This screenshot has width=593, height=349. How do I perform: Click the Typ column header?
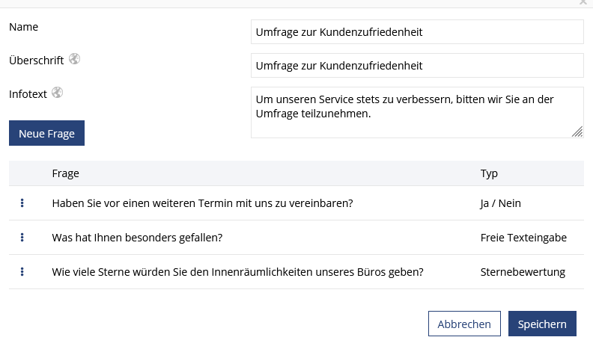pyautogui.click(x=489, y=173)
